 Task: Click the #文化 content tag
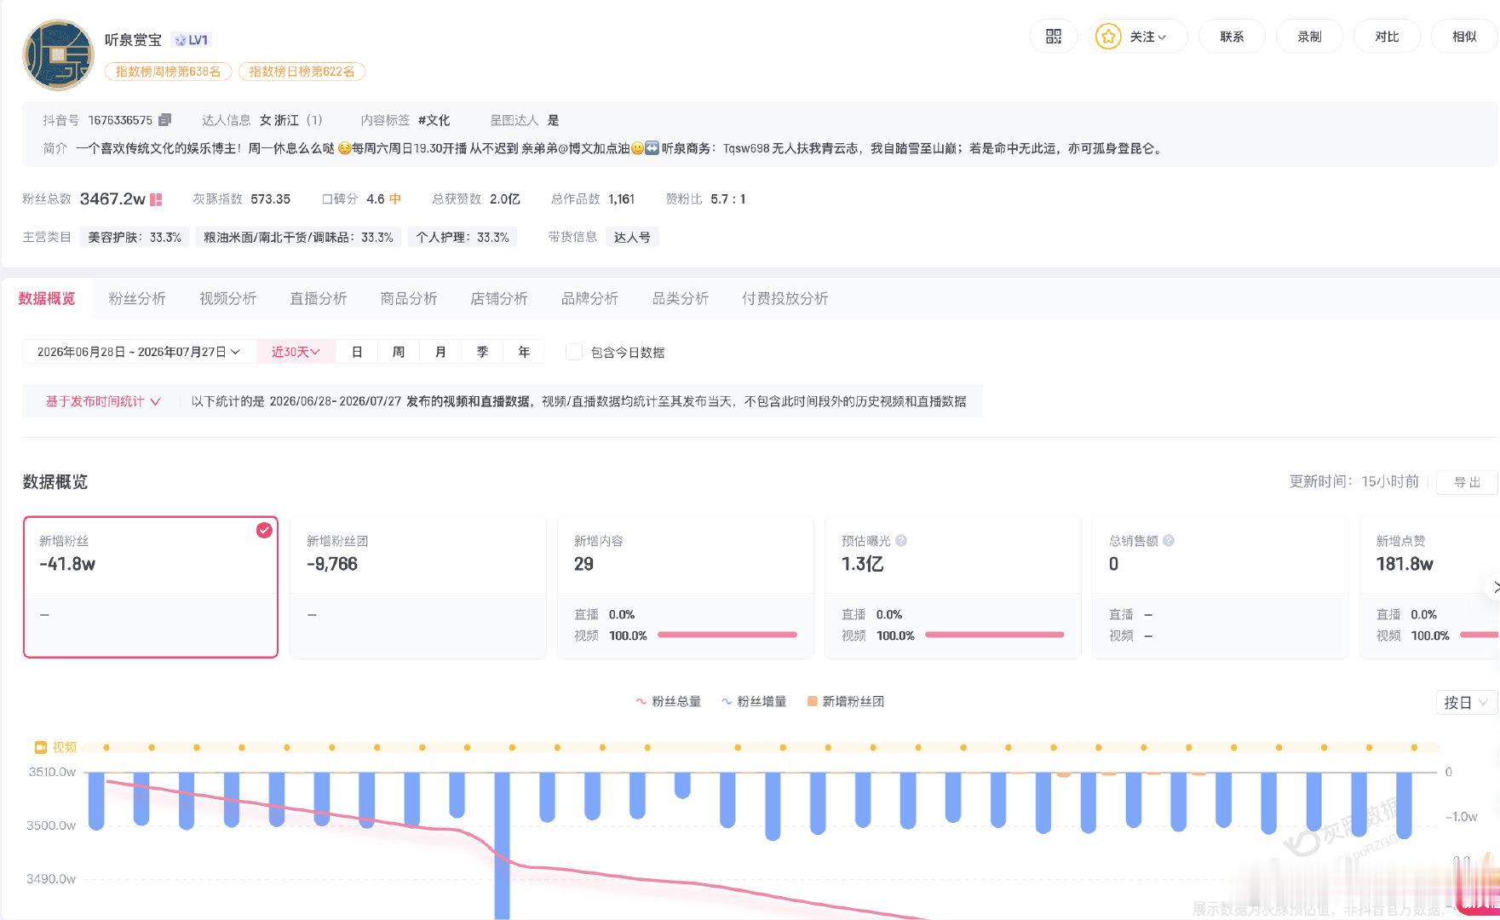pyautogui.click(x=434, y=120)
